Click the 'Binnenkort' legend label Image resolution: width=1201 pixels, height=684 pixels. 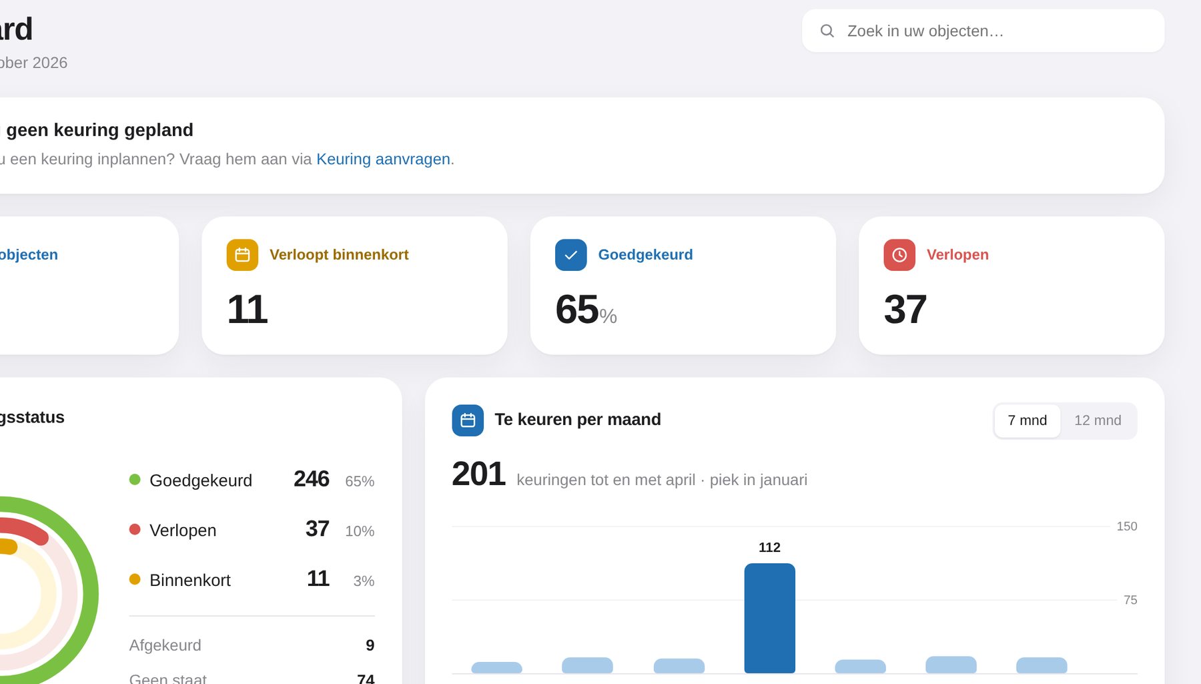coord(190,581)
